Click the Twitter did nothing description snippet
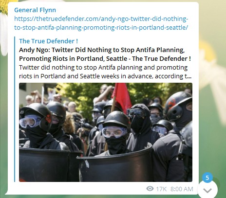 [105, 72]
